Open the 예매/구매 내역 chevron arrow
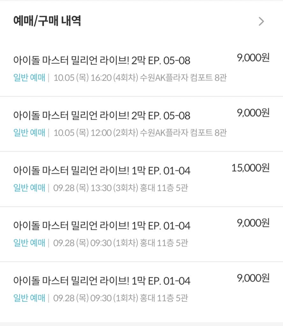283x326 pixels. (x=261, y=21)
